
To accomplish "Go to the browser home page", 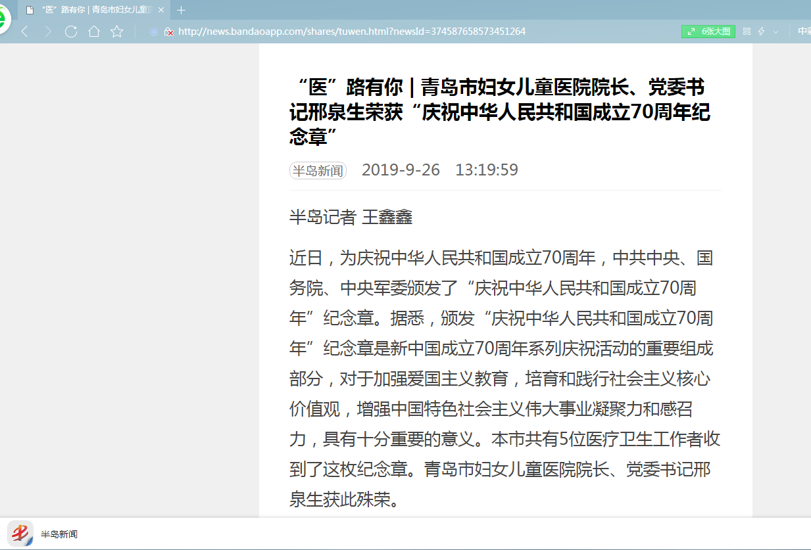I will tap(94, 32).
